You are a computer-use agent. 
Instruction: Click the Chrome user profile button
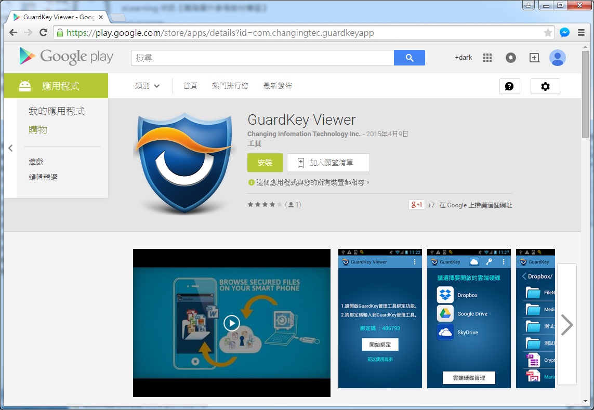click(528, 5)
